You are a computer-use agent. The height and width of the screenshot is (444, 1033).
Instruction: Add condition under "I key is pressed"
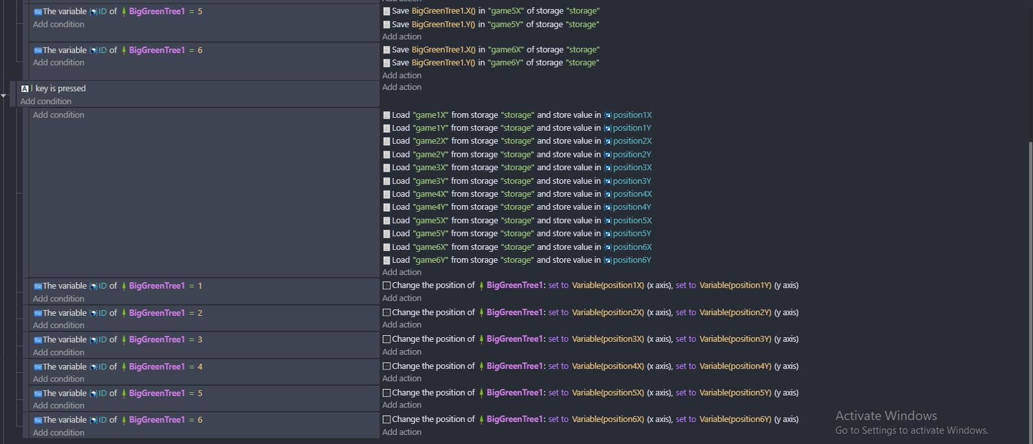pos(45,102)
